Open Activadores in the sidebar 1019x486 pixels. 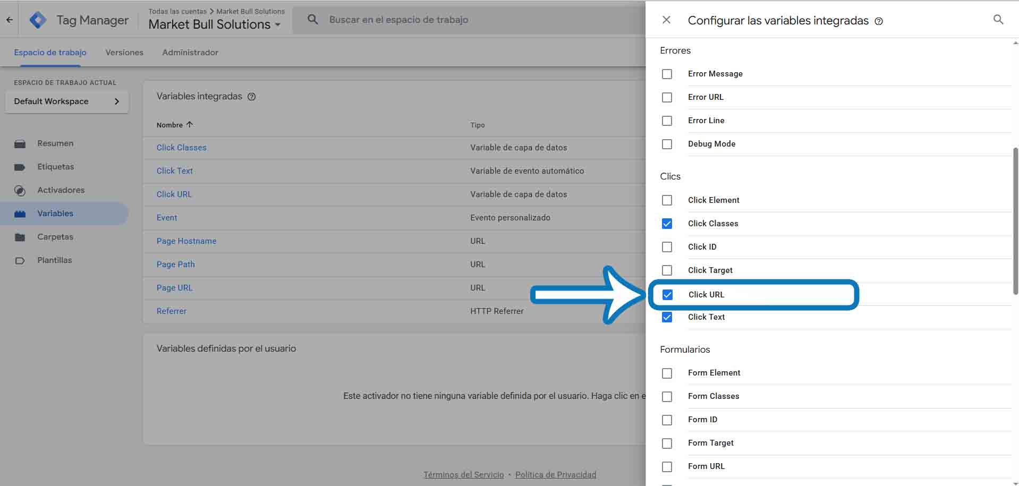click(x=61, y=190)
